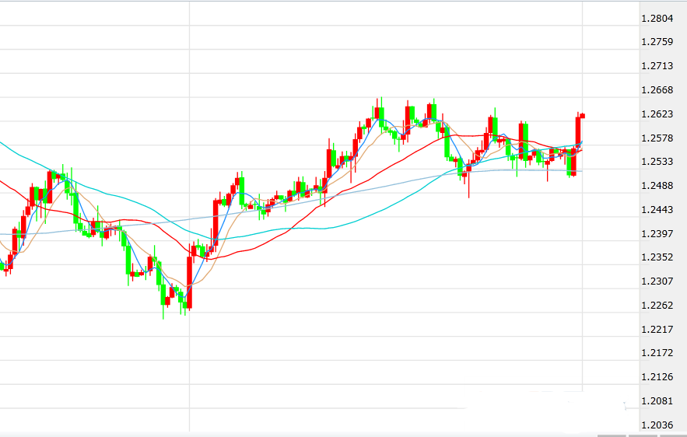This screenshot has width=687, height=437.
Task: Select the 1.2172 price level label
Action: 657,353
